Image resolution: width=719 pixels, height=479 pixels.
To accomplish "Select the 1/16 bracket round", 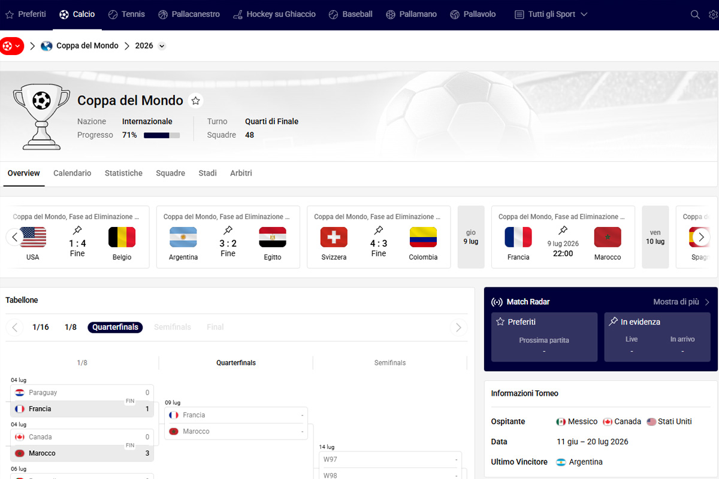I will point(41,327).
